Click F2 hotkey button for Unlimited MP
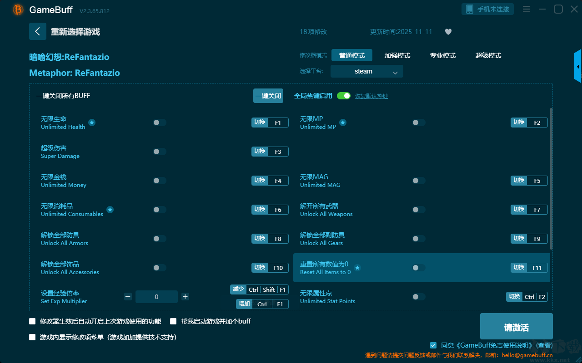The width and height of the screenshot is (582, 363). (x=529, y=123)
